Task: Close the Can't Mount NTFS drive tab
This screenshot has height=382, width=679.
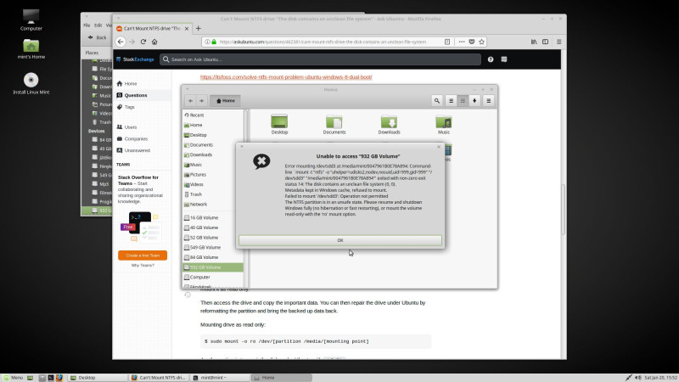Action: point(187,29)
